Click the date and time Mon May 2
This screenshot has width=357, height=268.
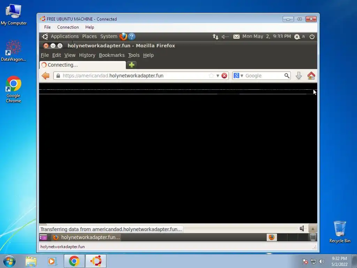pyautogui.click(x=266, y=36)
